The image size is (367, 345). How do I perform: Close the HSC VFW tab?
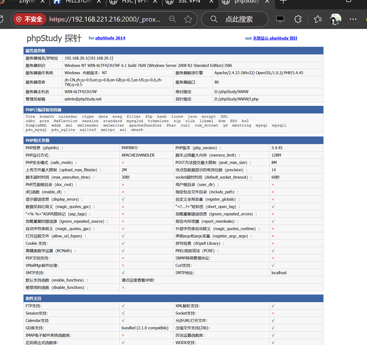tap(155, 1)
